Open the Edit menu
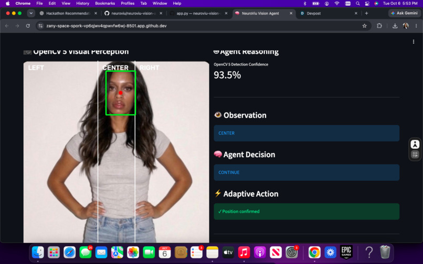The height and width of the screenshot is (264, 423). [52, 3]
